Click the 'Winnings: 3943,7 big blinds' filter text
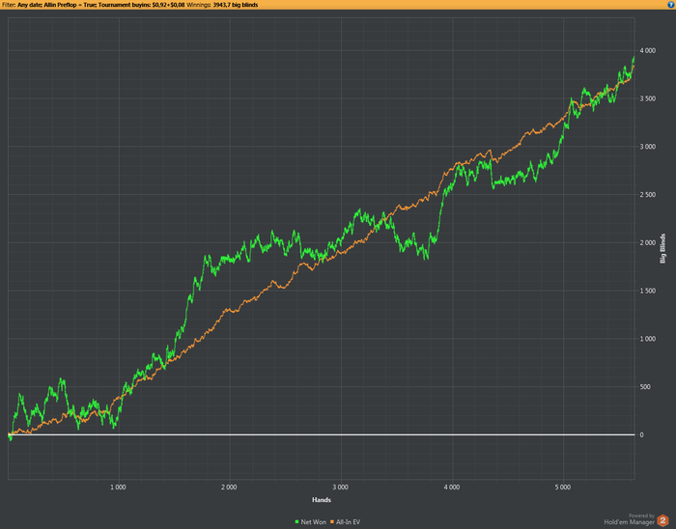The width and height of the screenshot is (676, 529). (222, 5)
